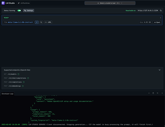Click the Supported endpoints (OpenAI-like) heading
This screenshot has width=165, height=127.
coord(17,70)
